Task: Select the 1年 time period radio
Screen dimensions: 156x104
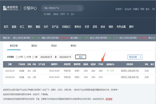Action: point(34,57)
